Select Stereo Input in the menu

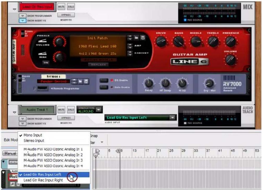(34, 141)
